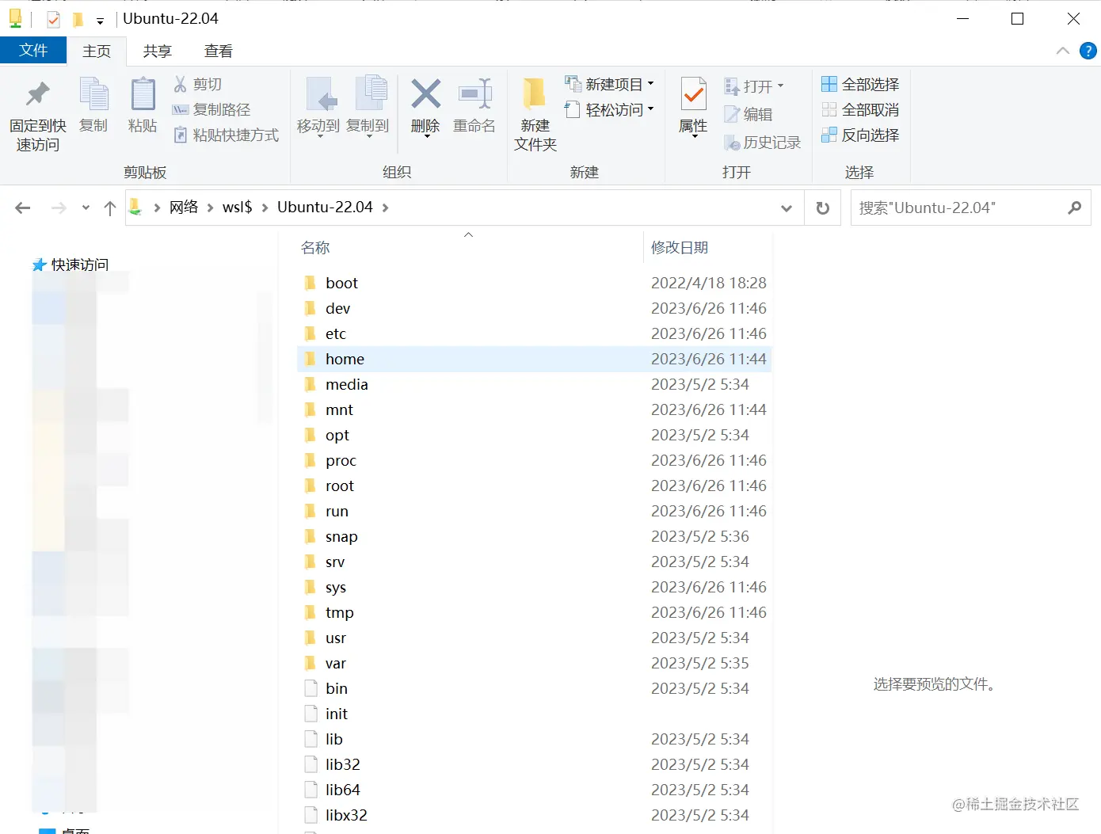This screenshot has width=1101, height=834.
Task: Sort by Date Modified (修改日期) header
Action: click(680, 248)
